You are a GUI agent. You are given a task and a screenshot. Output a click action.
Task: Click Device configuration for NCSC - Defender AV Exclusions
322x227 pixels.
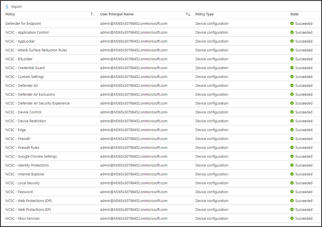tap(212, 94)
